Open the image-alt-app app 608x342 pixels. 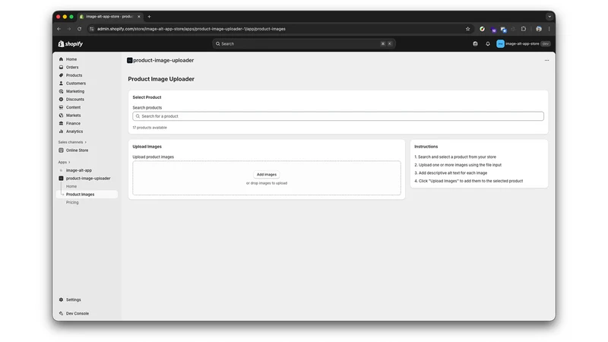tap(79, 170)
